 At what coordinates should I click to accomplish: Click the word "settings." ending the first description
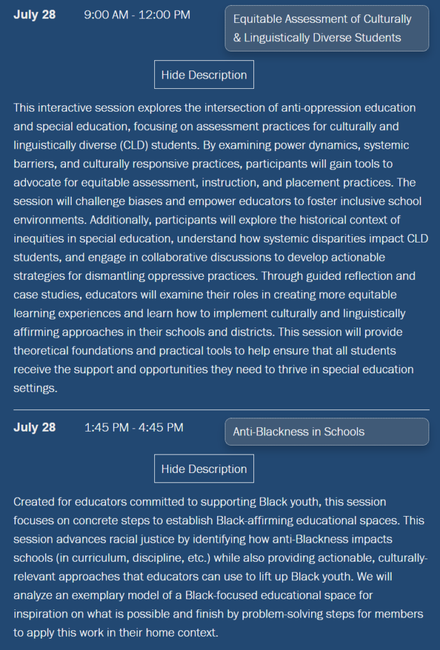point(36,388)
